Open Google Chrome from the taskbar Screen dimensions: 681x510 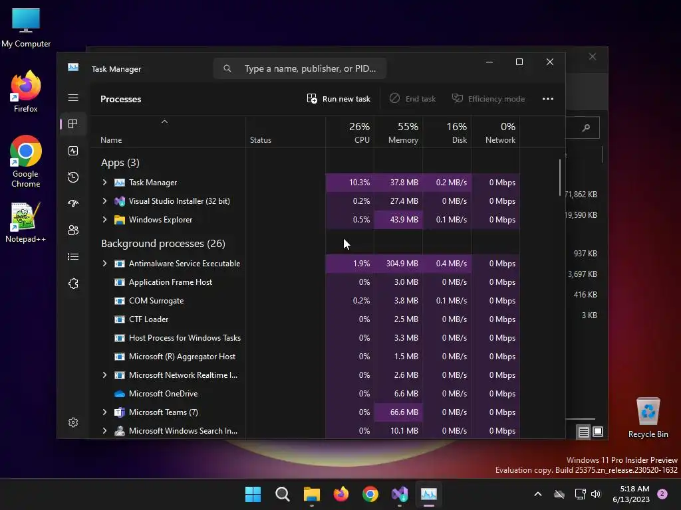[370, 494]
